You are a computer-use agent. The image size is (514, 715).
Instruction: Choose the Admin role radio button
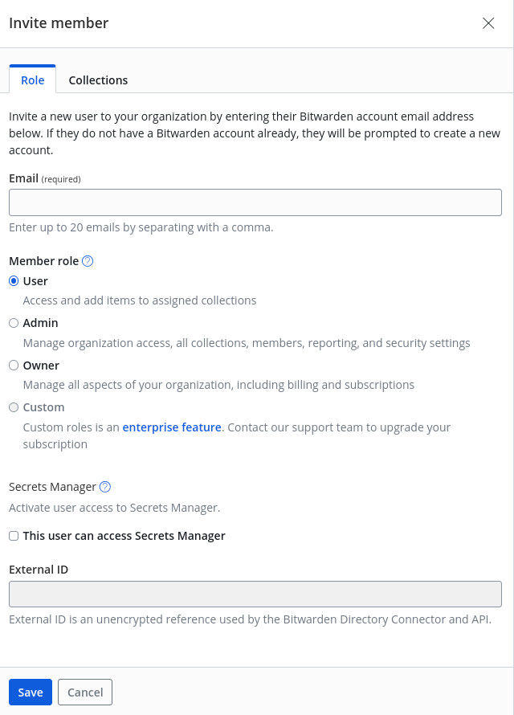14,323
